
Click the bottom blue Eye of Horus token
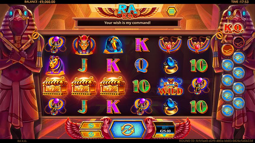click(228, 110)
